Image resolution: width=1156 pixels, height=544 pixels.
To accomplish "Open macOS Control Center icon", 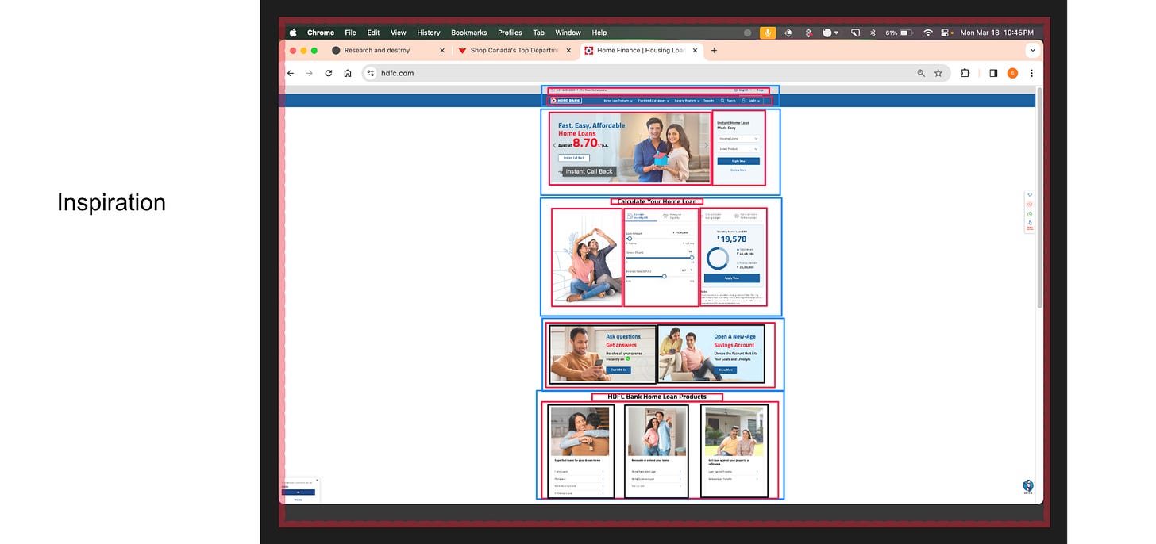I will 946,33.
